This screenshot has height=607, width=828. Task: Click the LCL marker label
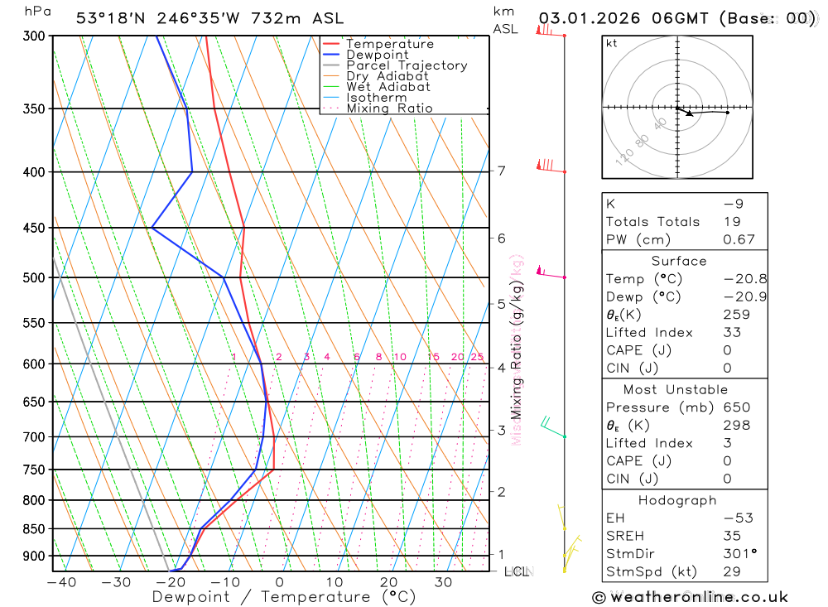pos(517,571)
